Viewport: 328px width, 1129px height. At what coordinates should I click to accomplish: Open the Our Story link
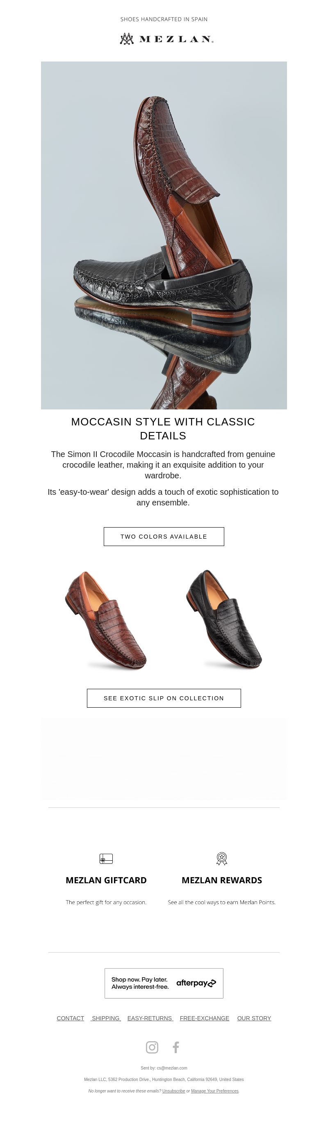coord(254,1018)
